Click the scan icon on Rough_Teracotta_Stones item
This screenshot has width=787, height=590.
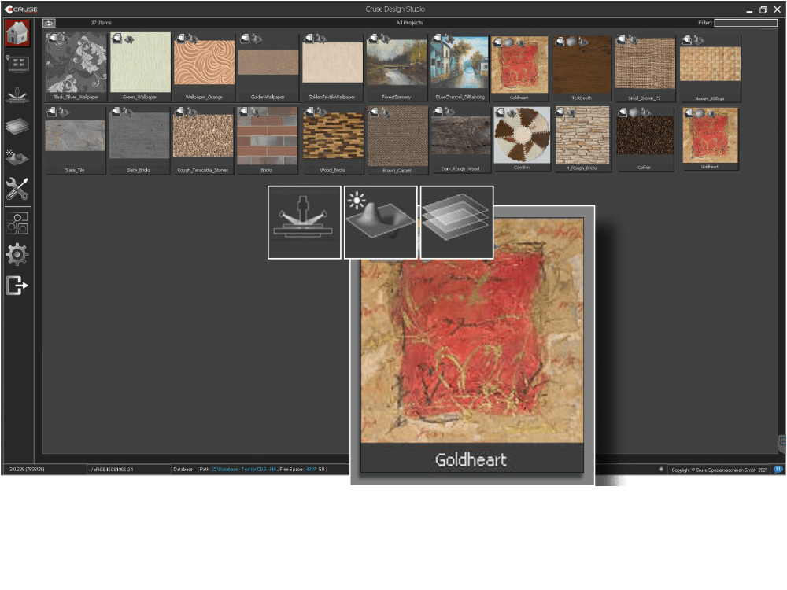179,112
